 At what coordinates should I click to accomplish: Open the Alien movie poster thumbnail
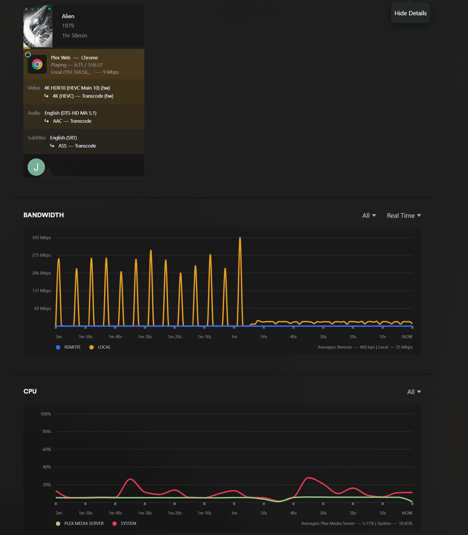tap(38, 26)
